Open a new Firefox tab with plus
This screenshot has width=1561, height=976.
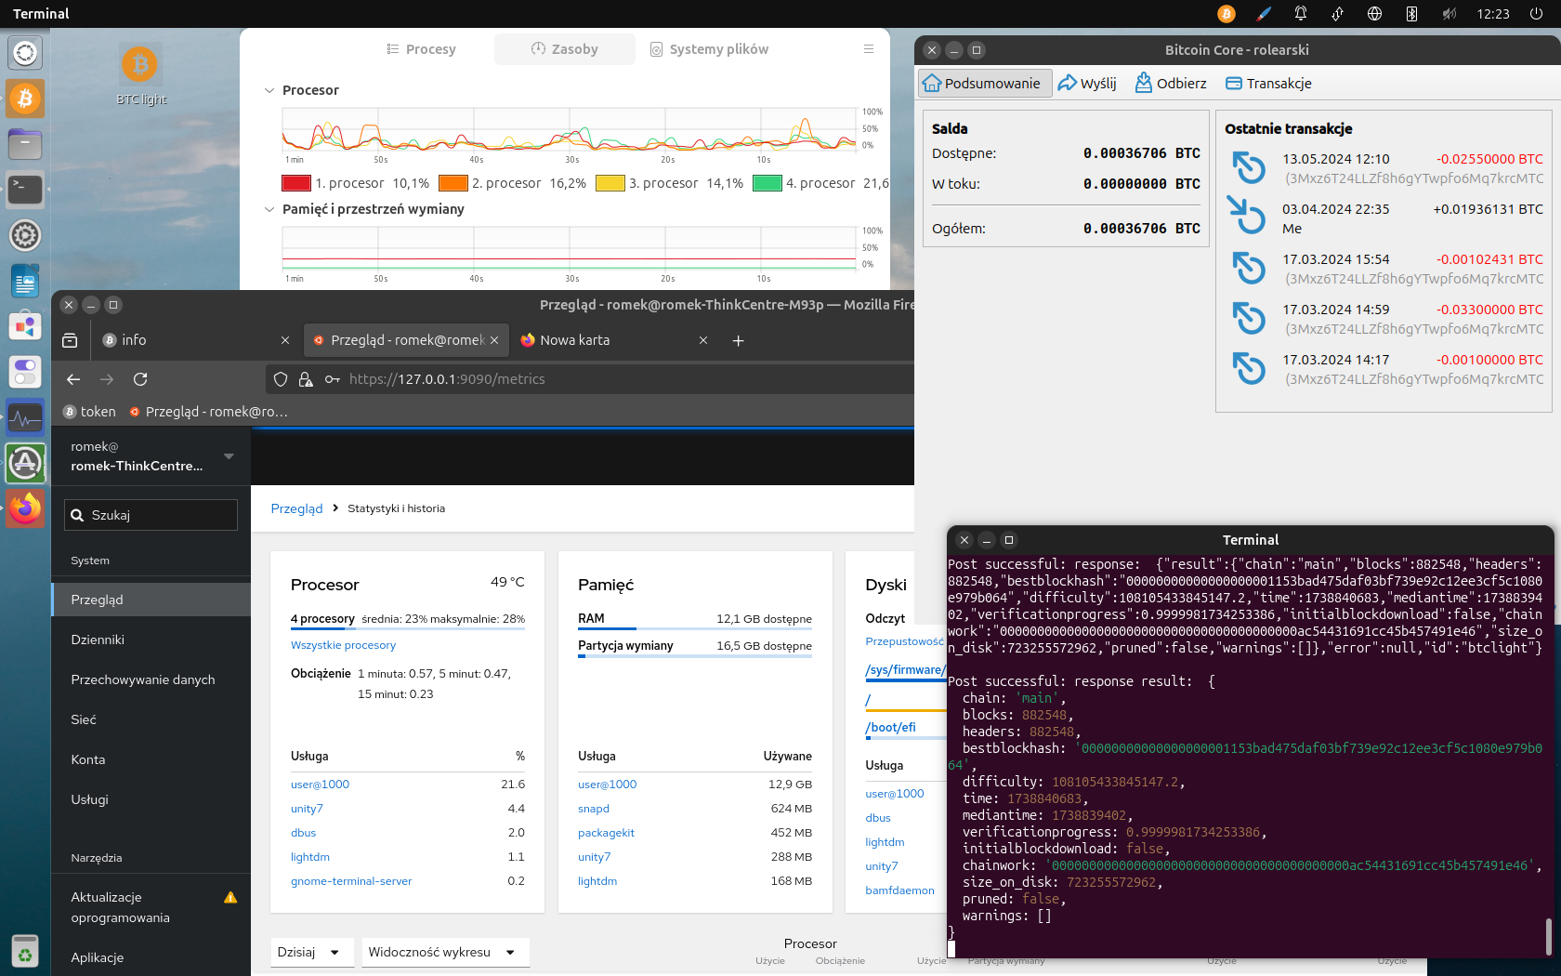point(739,340)
